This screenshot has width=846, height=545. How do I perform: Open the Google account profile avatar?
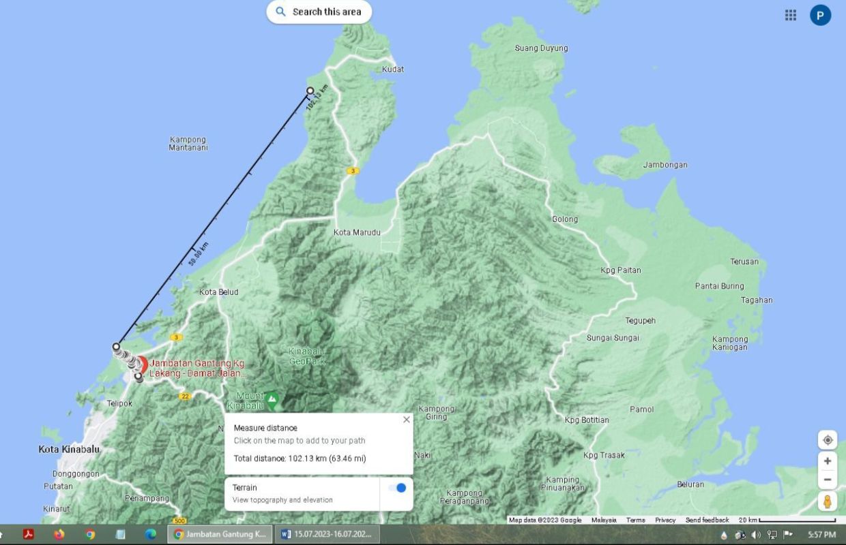point(820,15)
